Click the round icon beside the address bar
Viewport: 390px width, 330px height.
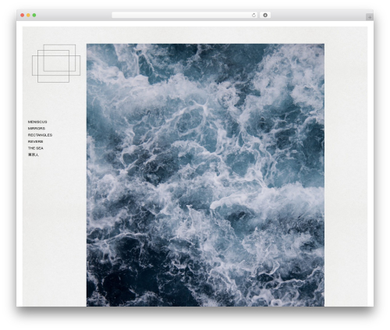[265, 16]
